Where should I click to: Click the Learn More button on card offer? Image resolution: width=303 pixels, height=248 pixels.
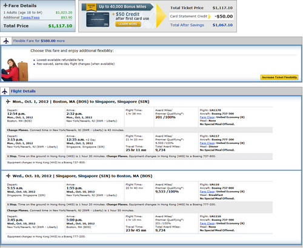(128, 24)
